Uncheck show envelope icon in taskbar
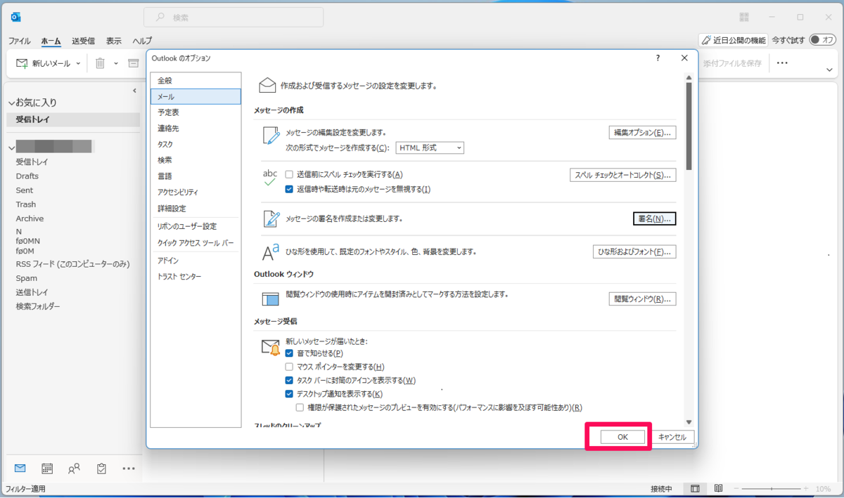Screen dimensions: 844x498 [289, 380]
